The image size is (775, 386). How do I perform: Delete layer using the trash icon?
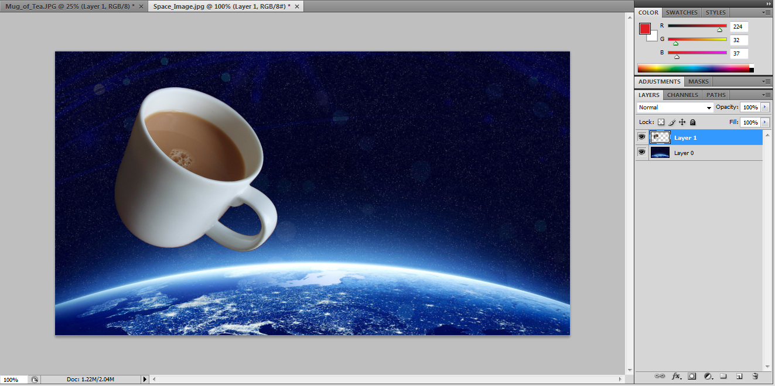click(x=755, y=376)
